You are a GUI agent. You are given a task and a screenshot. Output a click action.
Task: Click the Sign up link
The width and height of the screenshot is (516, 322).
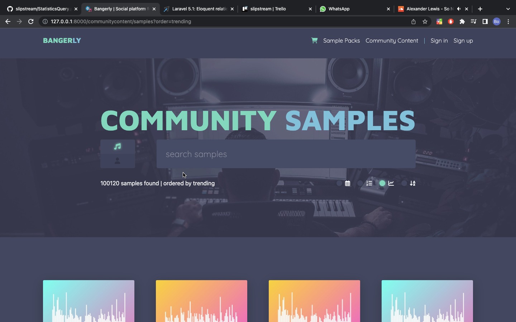pyautogui.click(x=463, y=41)
